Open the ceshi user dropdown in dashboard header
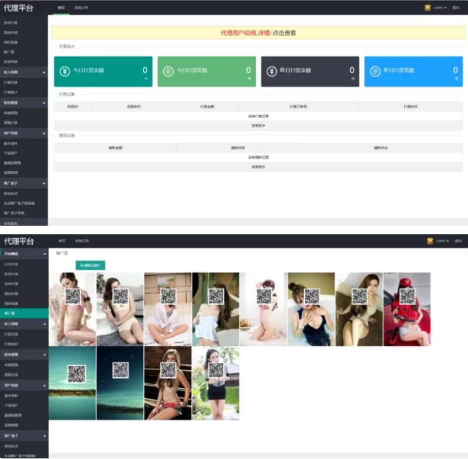Viewport: 468px width, 459px height. 440,8
